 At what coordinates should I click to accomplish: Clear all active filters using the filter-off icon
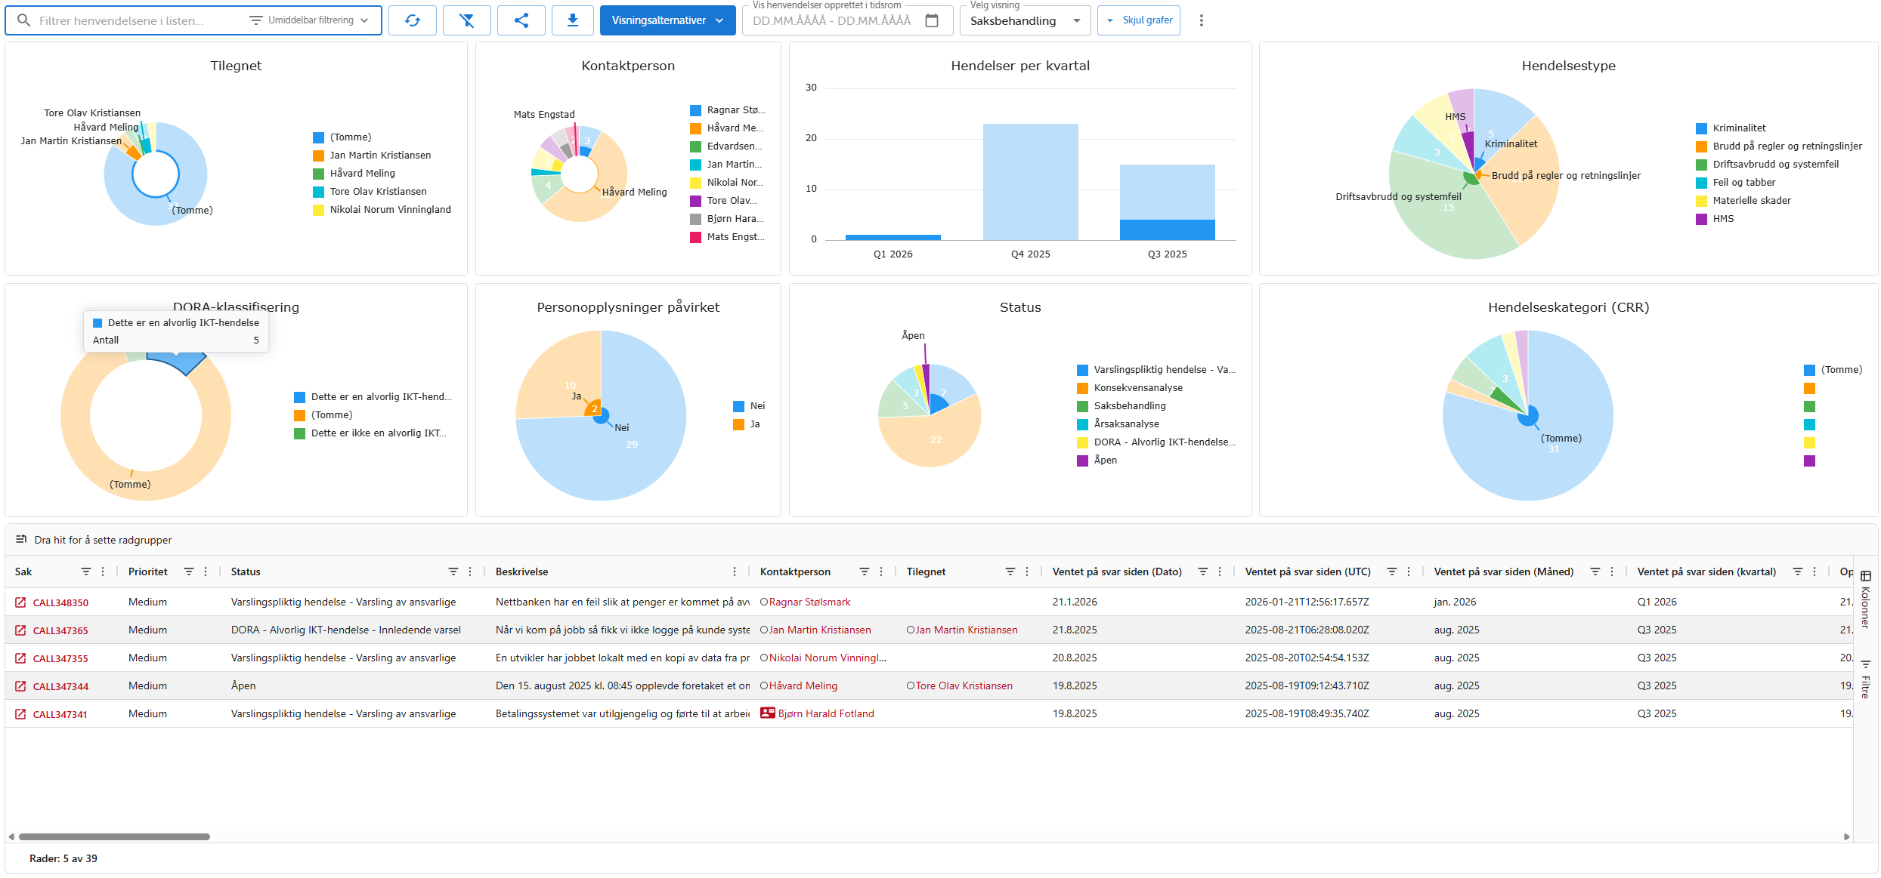(x=467, y=20)
